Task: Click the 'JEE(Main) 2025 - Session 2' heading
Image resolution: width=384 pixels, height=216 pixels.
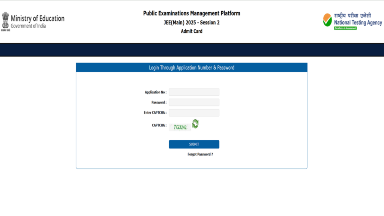Action: [x=192, y=22]
